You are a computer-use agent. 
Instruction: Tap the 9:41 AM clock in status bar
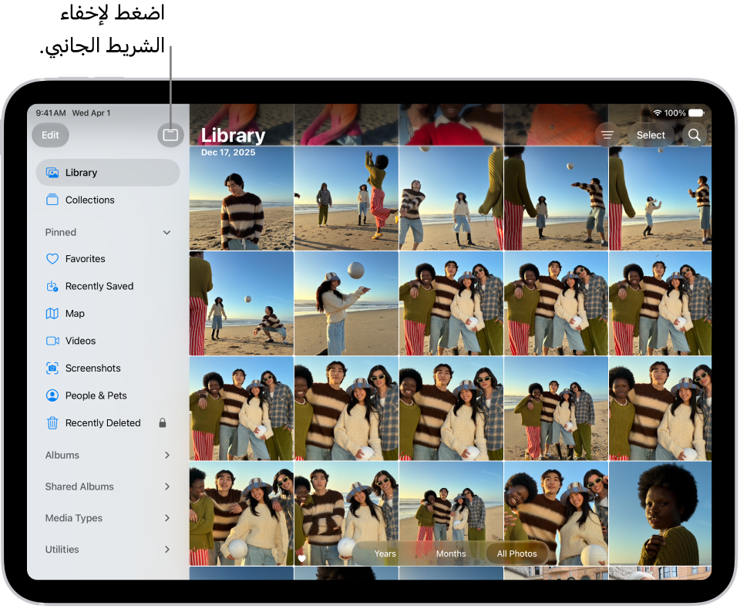pyautogui.click(x=51, y=113)
